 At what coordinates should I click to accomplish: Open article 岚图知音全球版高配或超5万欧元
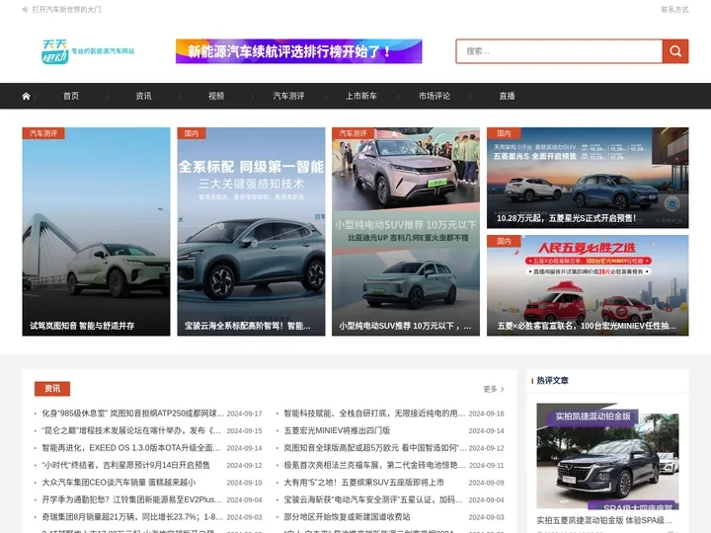(x=375, y=448)
